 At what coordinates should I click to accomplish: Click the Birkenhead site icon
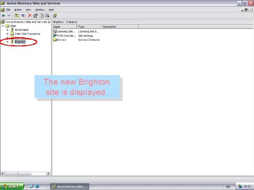click(x=12, y=30)
